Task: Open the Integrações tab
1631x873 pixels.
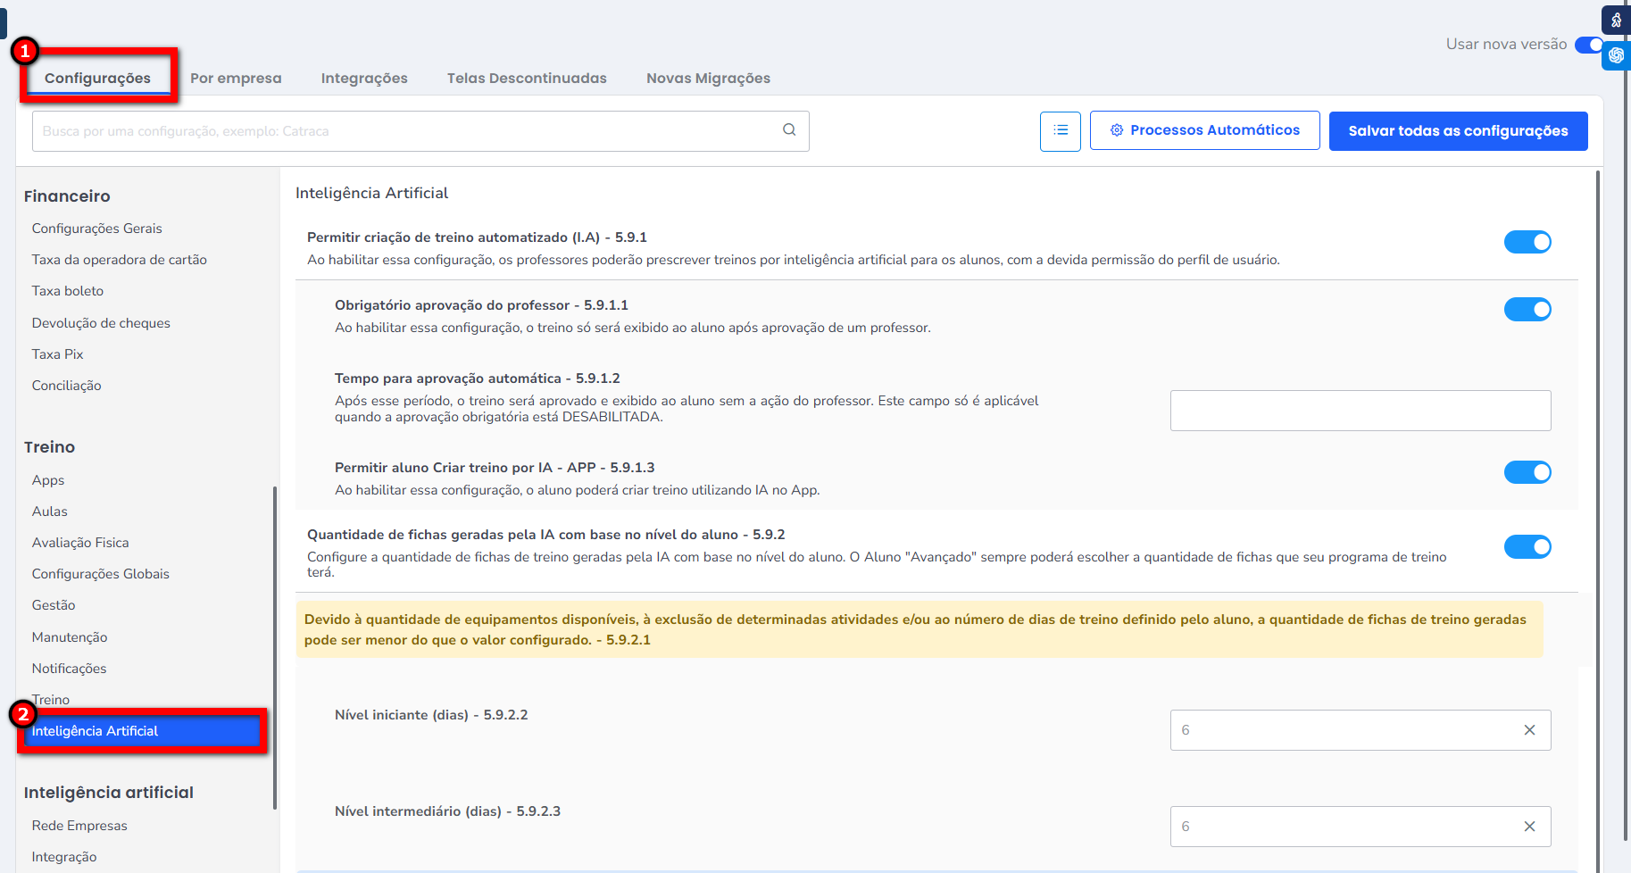Action: click(x=364, y=79)
